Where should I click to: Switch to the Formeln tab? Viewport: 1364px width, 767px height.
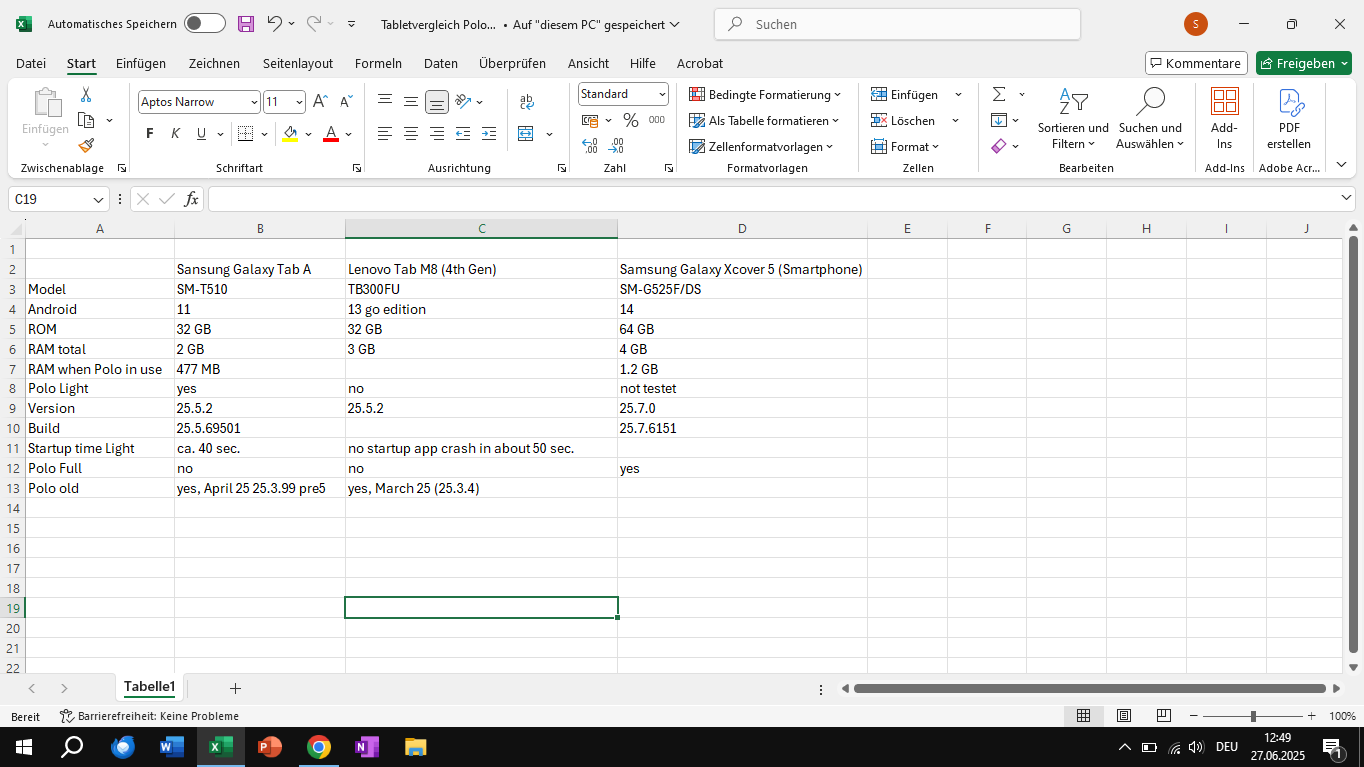[378, 63]
